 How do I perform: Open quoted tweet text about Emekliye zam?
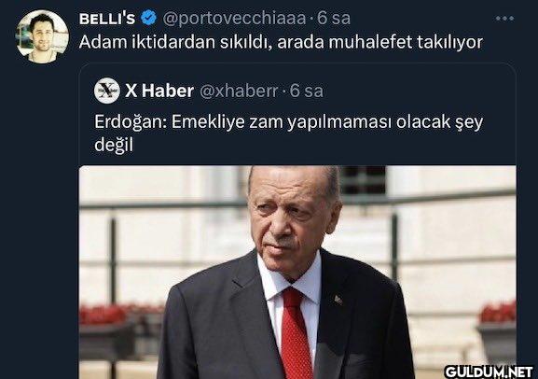288,133
